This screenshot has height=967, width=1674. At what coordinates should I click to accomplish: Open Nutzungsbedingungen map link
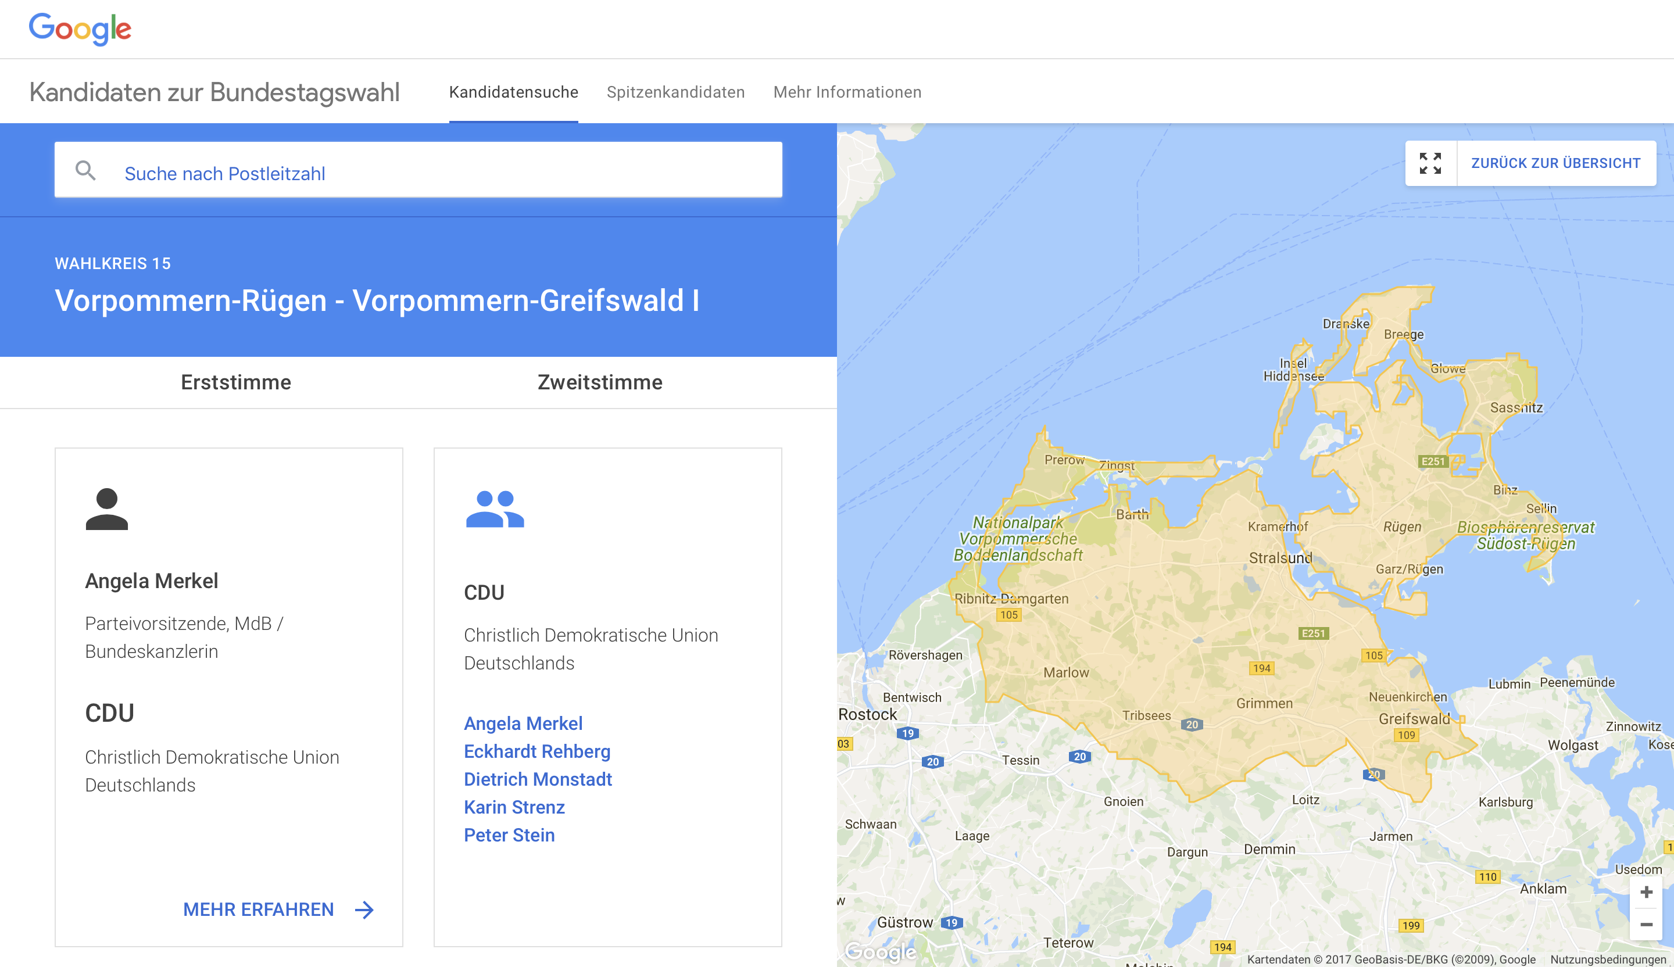(1609, 959)
